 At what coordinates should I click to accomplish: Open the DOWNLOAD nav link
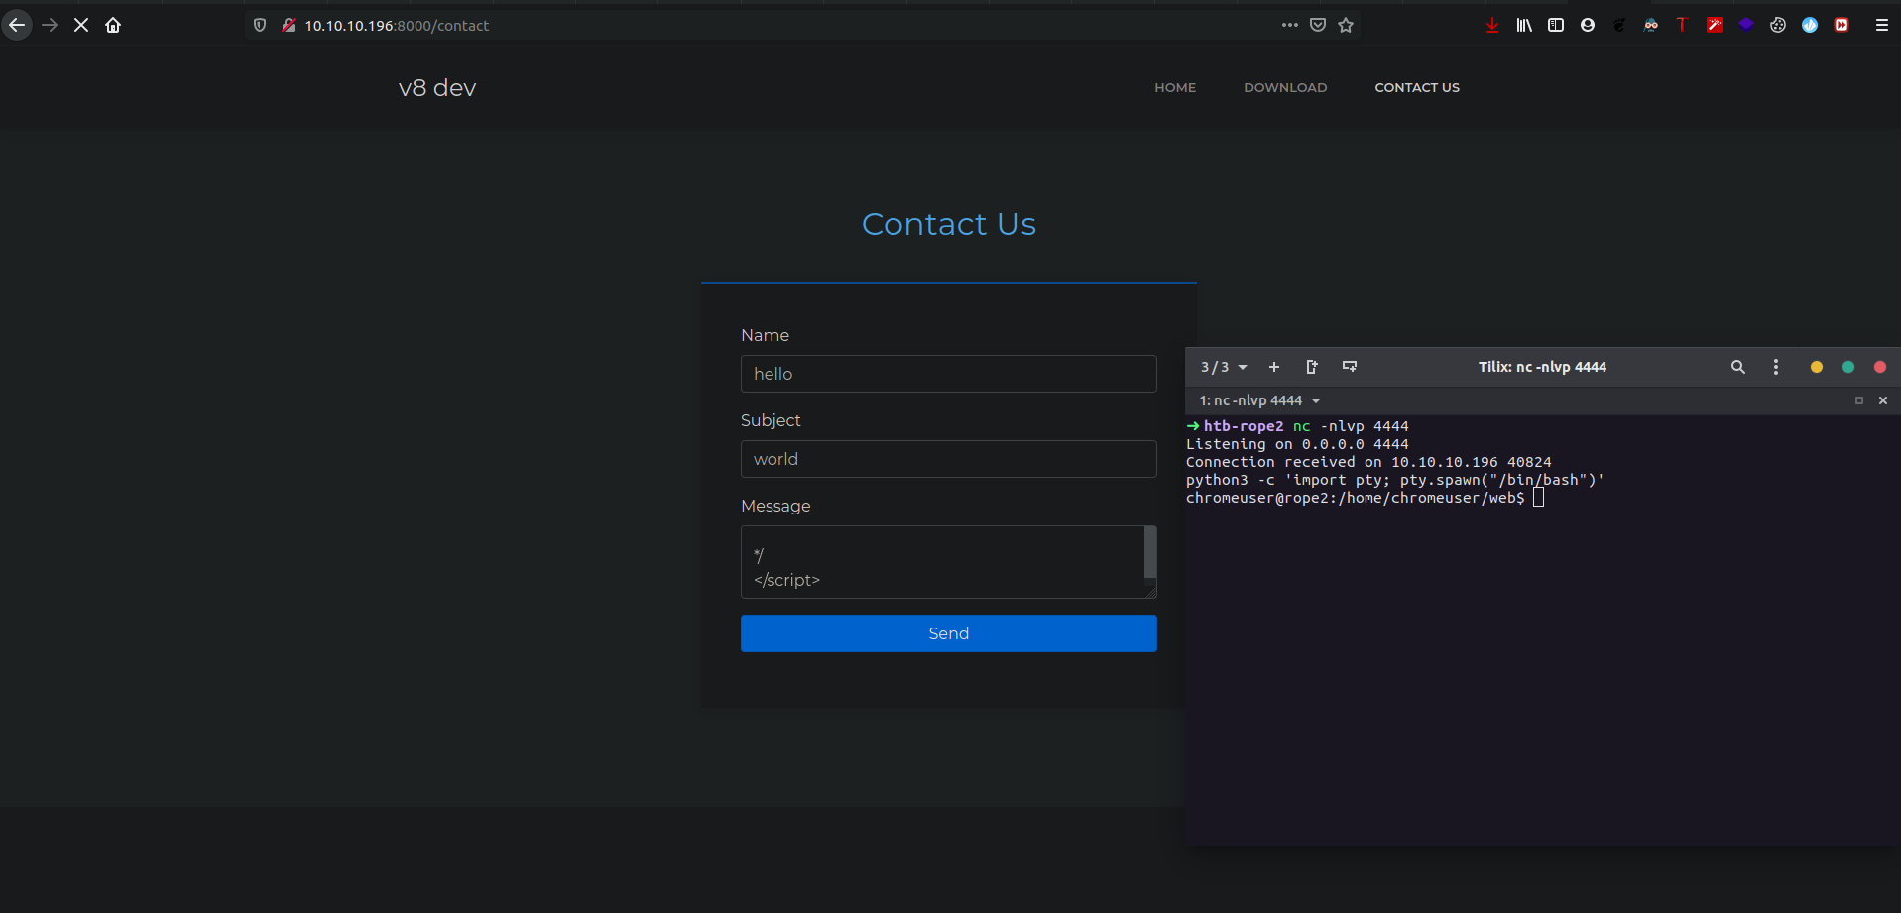pyautogui.click(x=1285, y=87)
